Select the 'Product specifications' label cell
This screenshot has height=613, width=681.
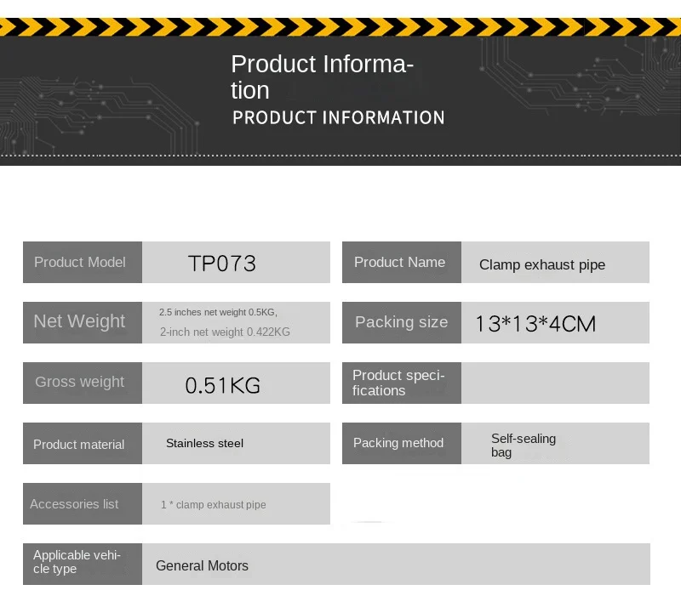click(402, 383)
